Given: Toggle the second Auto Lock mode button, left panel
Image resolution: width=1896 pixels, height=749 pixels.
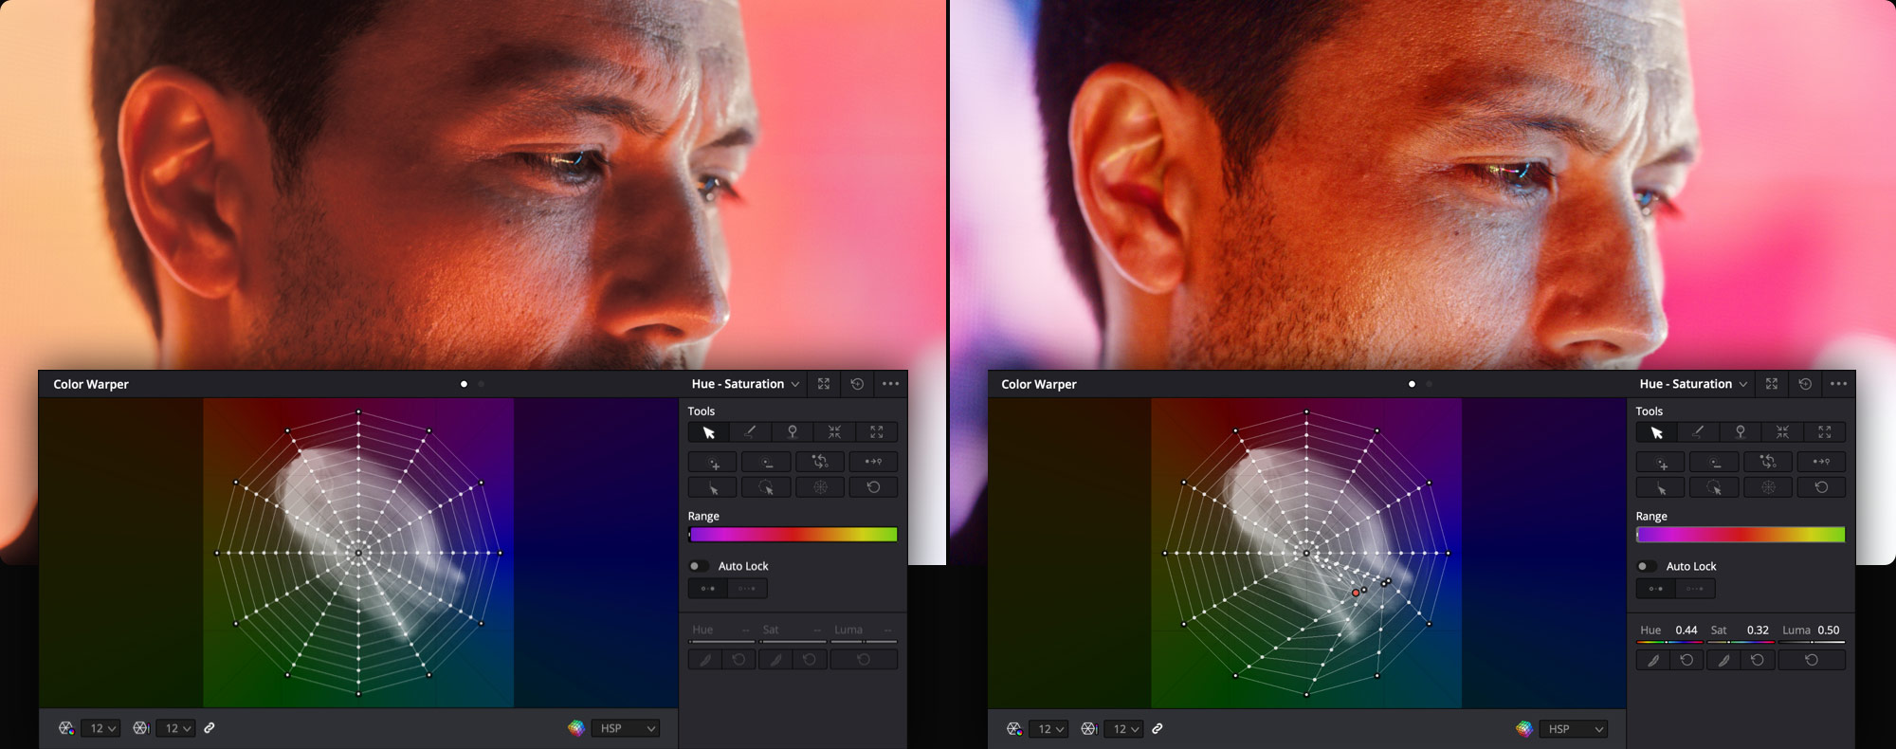Looking at the screenshot, I should pyautogui.click(x=747, y=589).
